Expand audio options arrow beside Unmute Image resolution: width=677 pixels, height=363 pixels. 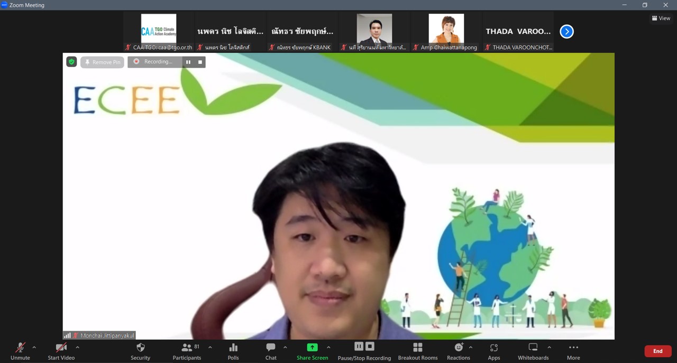coord(34,348)
